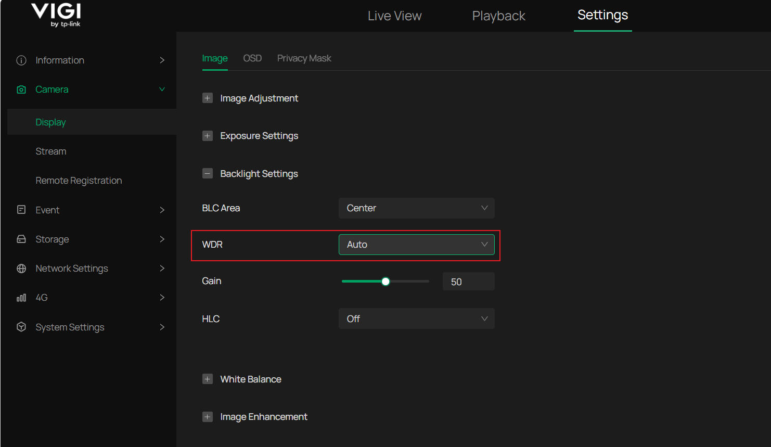Viewport: 771px width, 447px height.
Task: Click the VIGI by tp-link logo
Action: pos(56,15)
